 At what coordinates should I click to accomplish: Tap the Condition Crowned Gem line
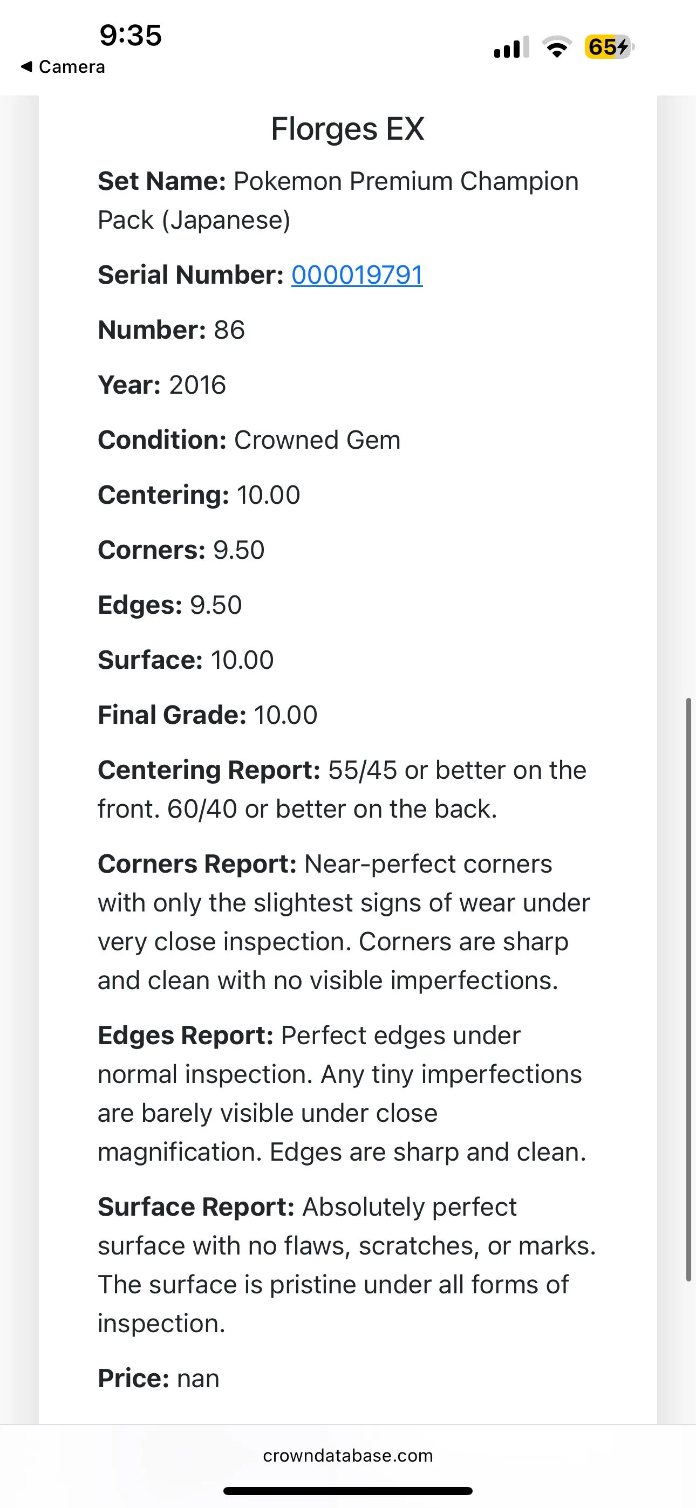[x=249, y=440]
